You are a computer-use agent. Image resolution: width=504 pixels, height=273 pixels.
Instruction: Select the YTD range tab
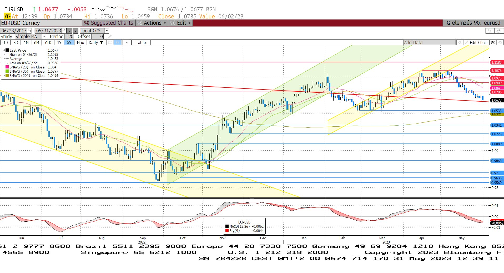pos(48,42)
